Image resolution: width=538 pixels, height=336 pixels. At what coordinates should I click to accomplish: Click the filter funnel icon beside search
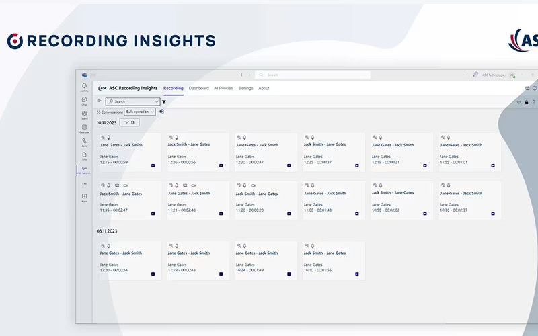click(164, 102)
